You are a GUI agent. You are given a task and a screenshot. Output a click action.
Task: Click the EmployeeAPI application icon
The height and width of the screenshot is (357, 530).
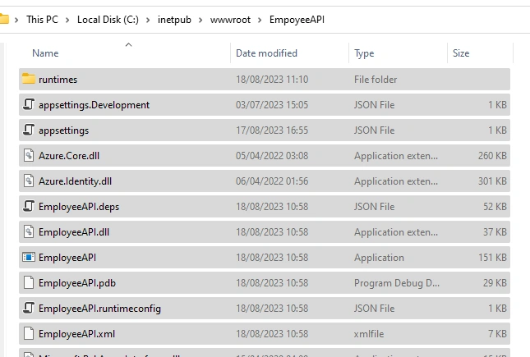click(29, 258)
